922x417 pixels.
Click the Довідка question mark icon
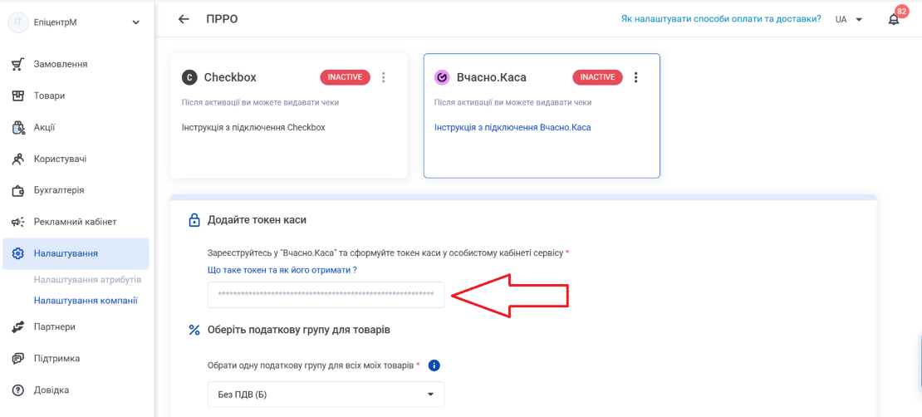[x=18, y=390]
